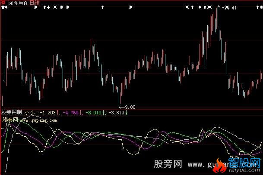Click the candlestick at the 14.41 peak
The height and width of the screenshot is (175, 263).
click(x=218, y=17)
